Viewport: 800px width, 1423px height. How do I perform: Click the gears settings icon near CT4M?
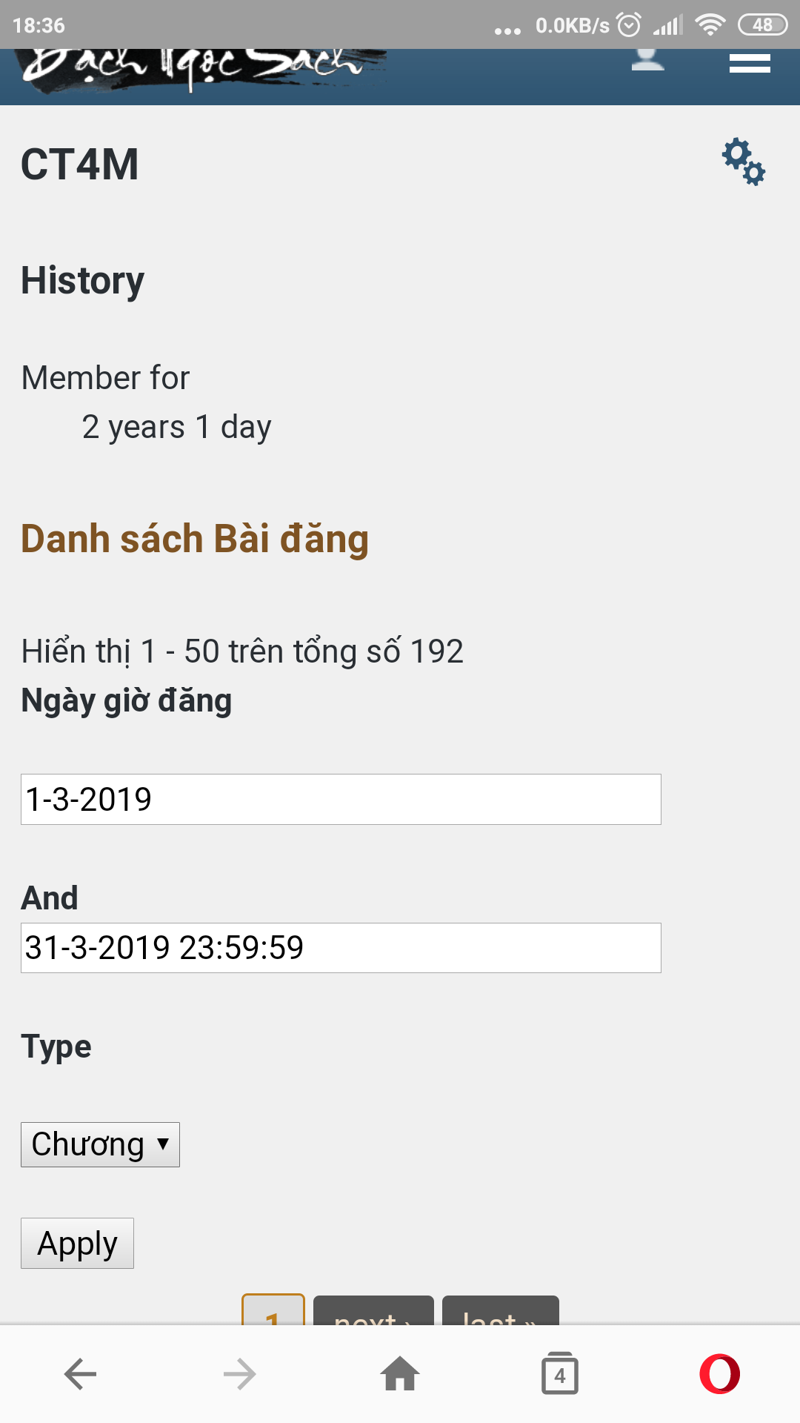click(x=742, y=163)
